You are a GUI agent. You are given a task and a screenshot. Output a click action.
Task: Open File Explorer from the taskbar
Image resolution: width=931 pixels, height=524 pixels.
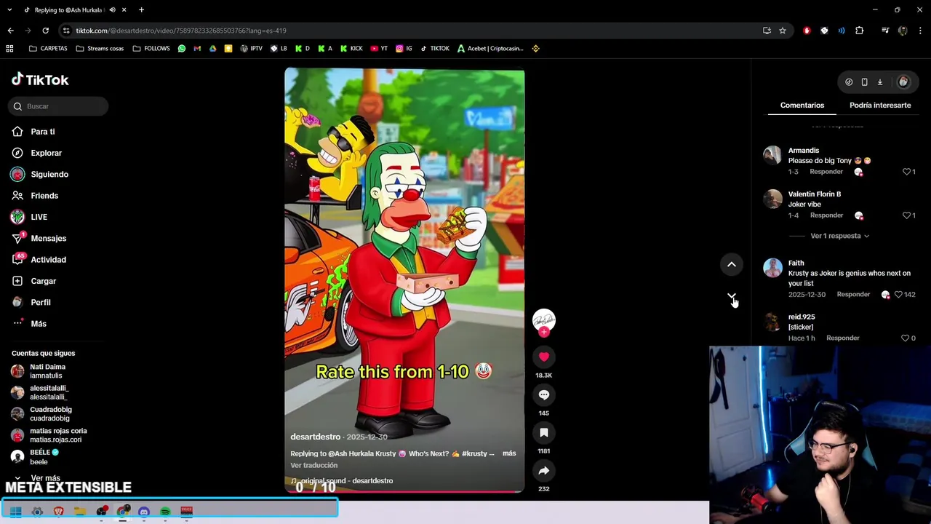coord(80,512)
